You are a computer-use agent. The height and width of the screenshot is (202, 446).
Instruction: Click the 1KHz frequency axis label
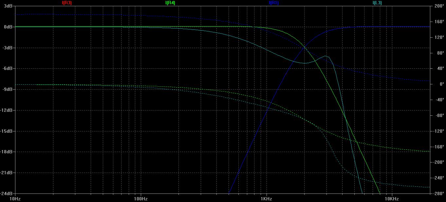pyautogui.click(x=266, y=199)
